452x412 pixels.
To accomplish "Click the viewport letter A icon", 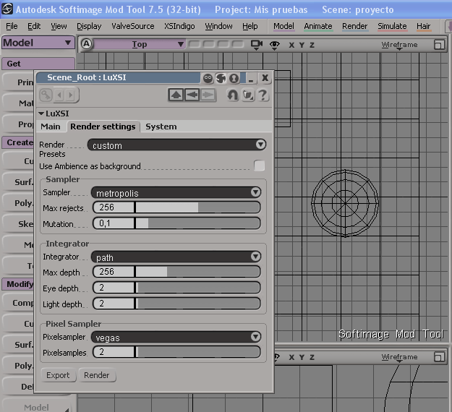I will click(86, 44).
